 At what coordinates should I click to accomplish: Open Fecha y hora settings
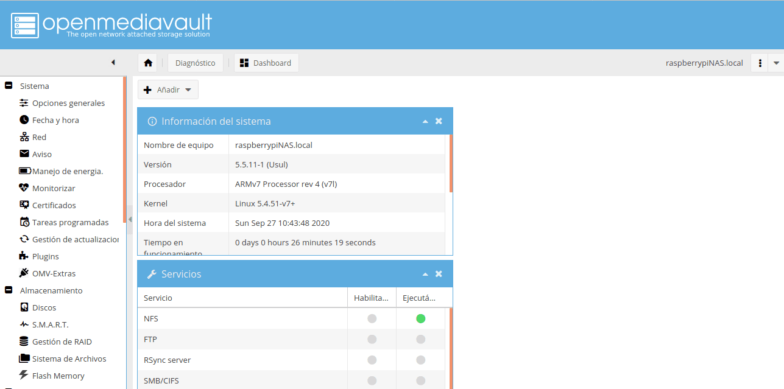click(57, 120)
